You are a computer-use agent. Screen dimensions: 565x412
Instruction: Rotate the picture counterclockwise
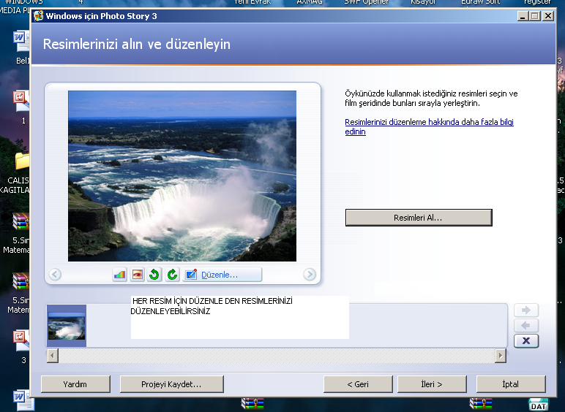(x=154, y=275)
